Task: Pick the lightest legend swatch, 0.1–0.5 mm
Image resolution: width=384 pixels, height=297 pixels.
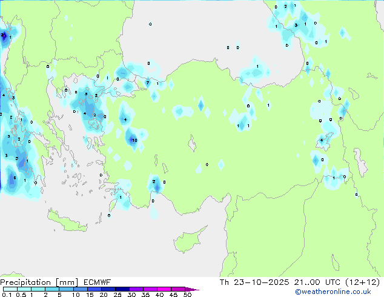Action: (10, 290)
